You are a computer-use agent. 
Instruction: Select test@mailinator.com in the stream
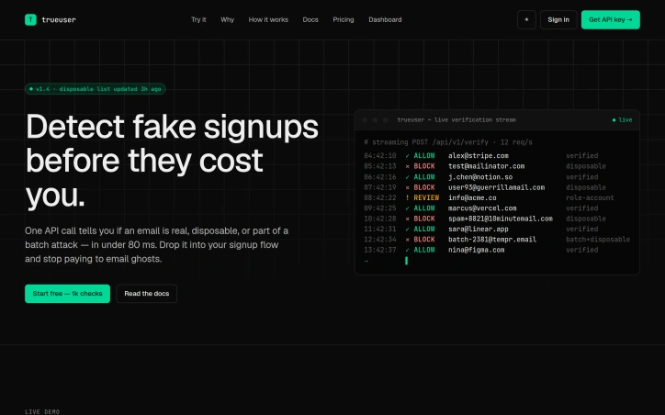click(486, 166)
